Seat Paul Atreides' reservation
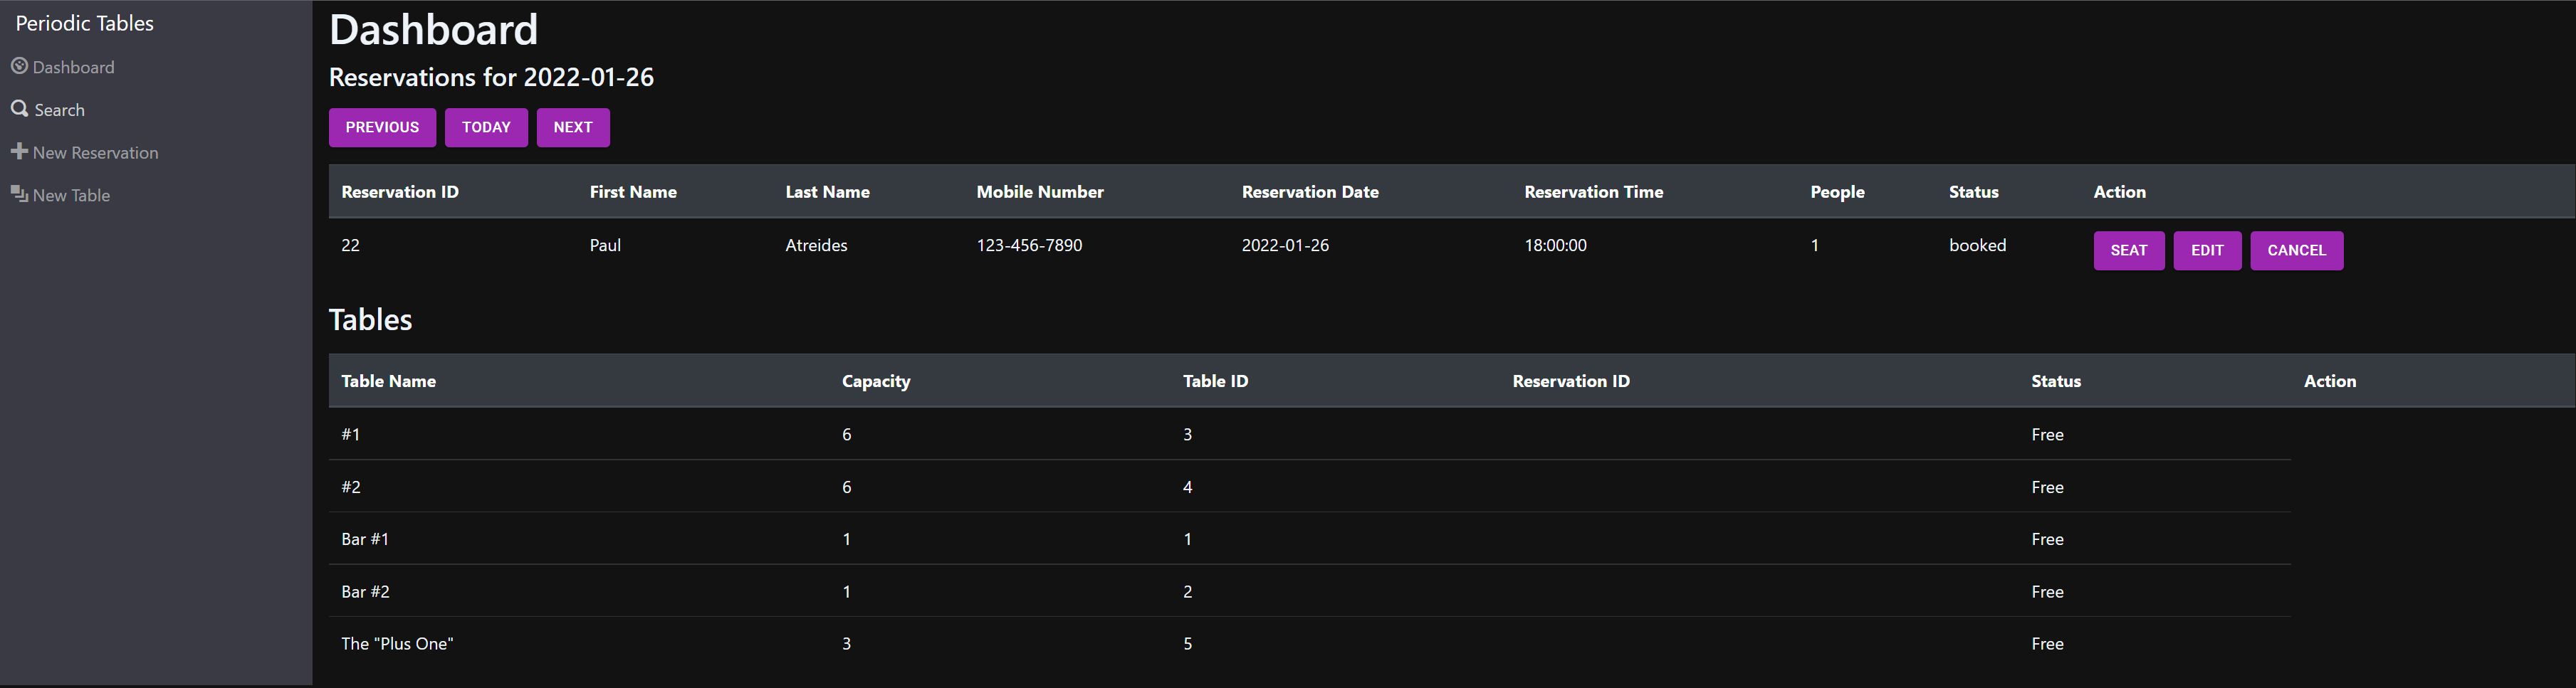This screenshot has height=688, width=2576. click(2129, 250)
